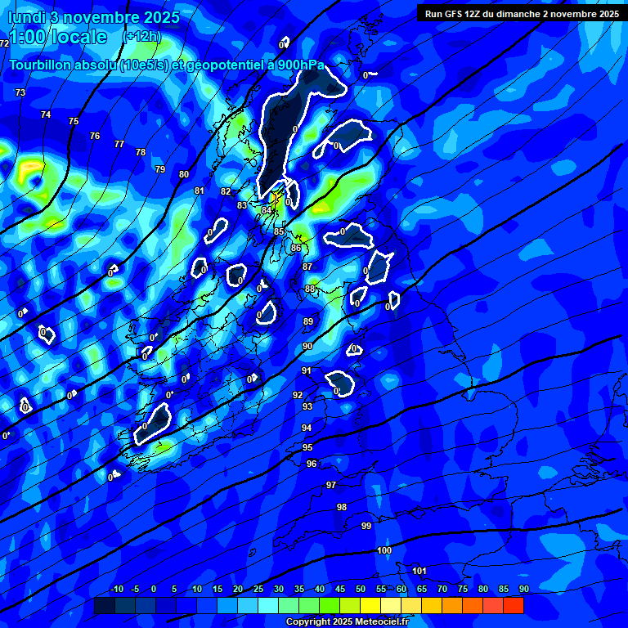Click the isobar contour label 100
The image size is (628, 628).
pyautogui.click(x=384, y=550)
